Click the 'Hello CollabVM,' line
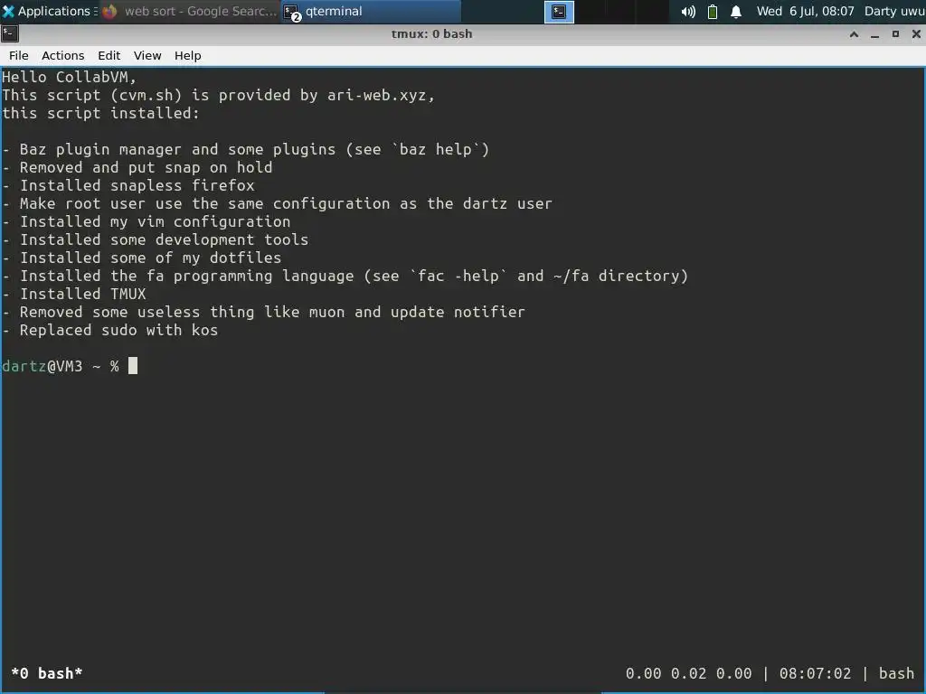 click(69, 78)
